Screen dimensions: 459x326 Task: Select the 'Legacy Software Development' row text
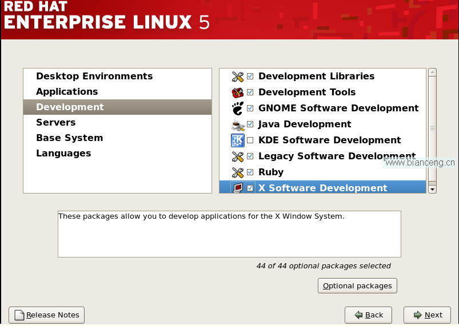tap(337, 156)
